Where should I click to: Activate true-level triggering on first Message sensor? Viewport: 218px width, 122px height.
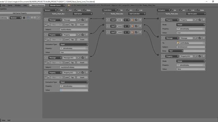(x=46, y=25)
